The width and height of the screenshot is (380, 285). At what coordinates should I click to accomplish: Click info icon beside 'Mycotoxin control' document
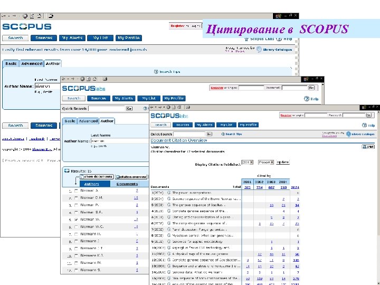169,235
